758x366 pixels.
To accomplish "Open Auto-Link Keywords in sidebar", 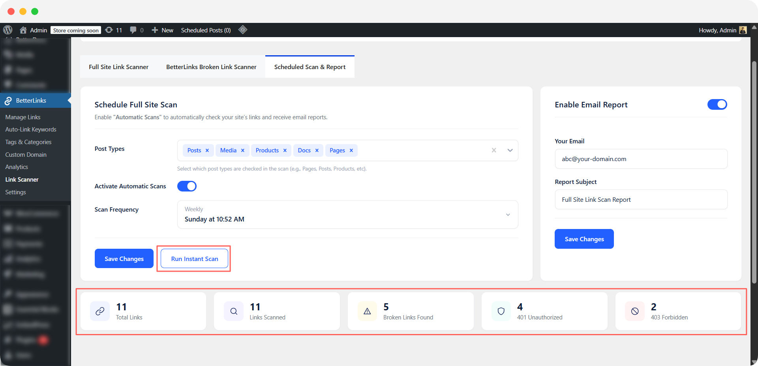I will (31, 130).
